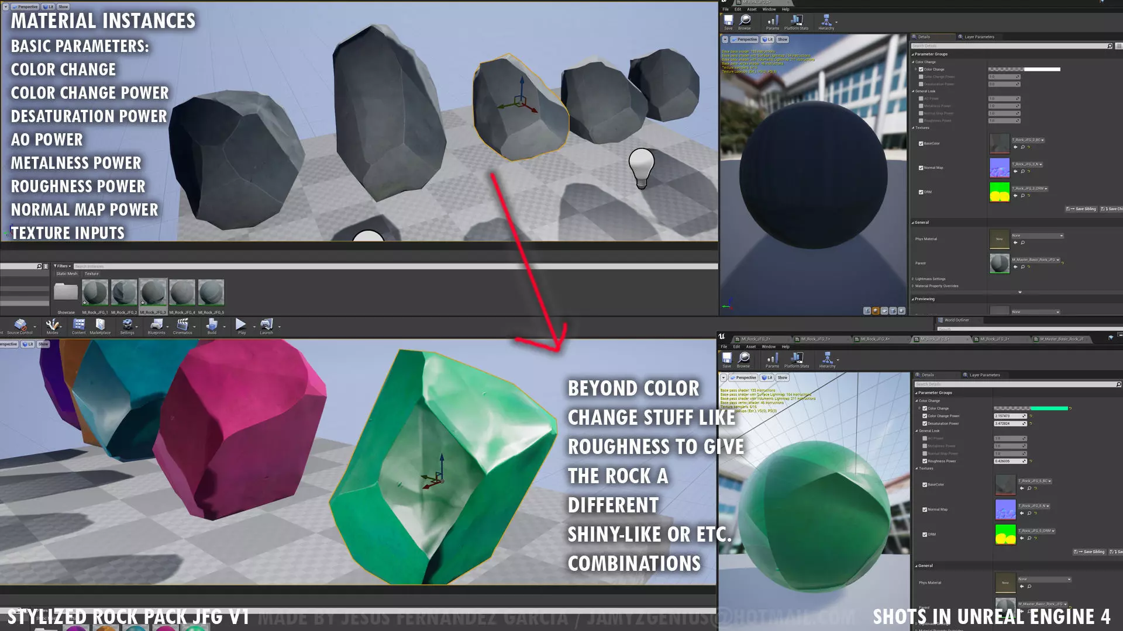1123x631 pixels.
Task: Open the File menu in bottom material editor
Action: coord(724,347)
